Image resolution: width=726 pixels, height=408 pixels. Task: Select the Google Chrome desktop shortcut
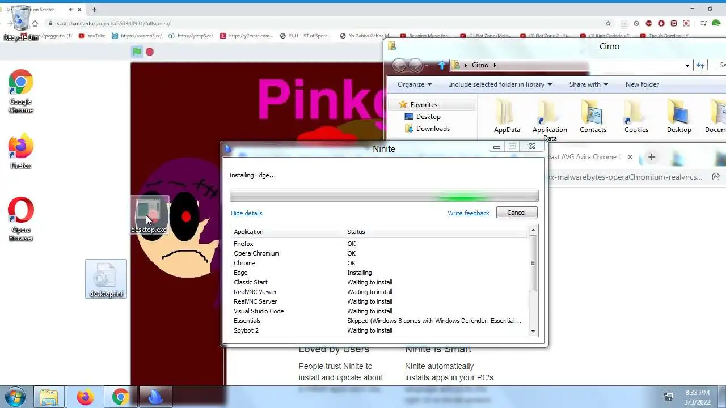[20, 92]
